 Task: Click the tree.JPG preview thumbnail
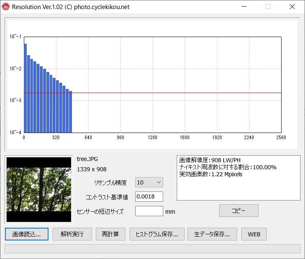(x=39, y=190)
